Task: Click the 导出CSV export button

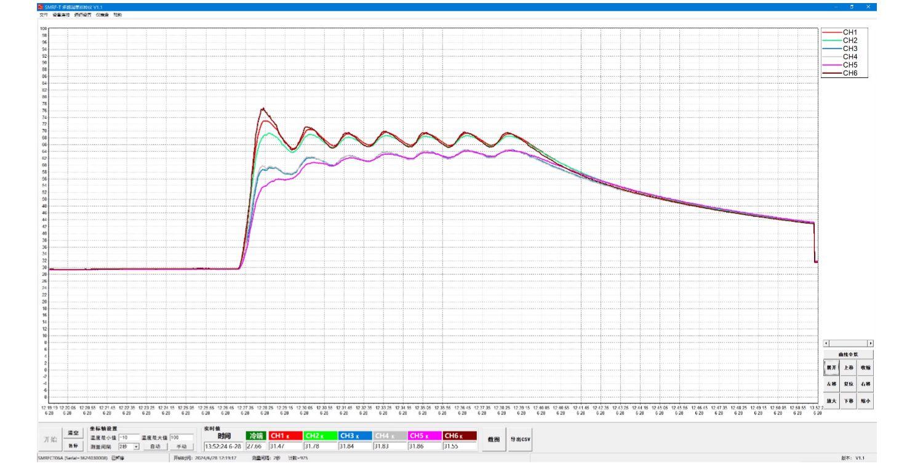Action: [x=520, y=440]
